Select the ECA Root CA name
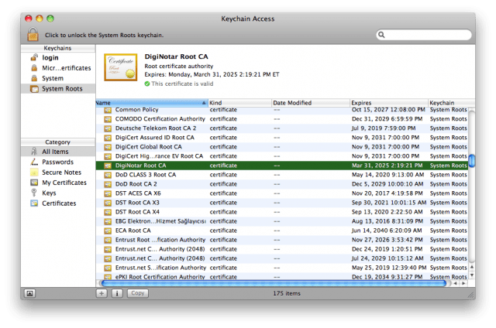This screenshot has height=328, width=496. [x=133, y=231]
